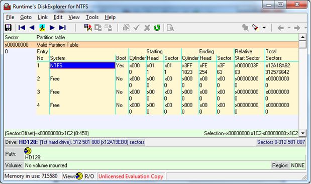The height and width of the screenshot is (184, 311).
Task: Click the vertical scrollbar thumb
Action: (x=302, y=44)
